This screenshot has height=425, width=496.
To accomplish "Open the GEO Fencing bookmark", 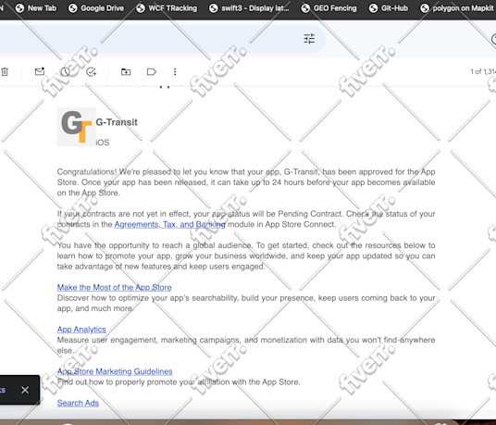I will [x=329, y=8].
